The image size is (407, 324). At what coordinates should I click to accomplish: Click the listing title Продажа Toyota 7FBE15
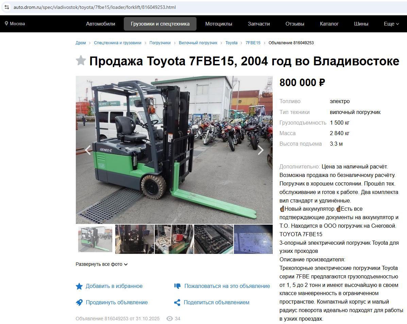pos(244,61)
